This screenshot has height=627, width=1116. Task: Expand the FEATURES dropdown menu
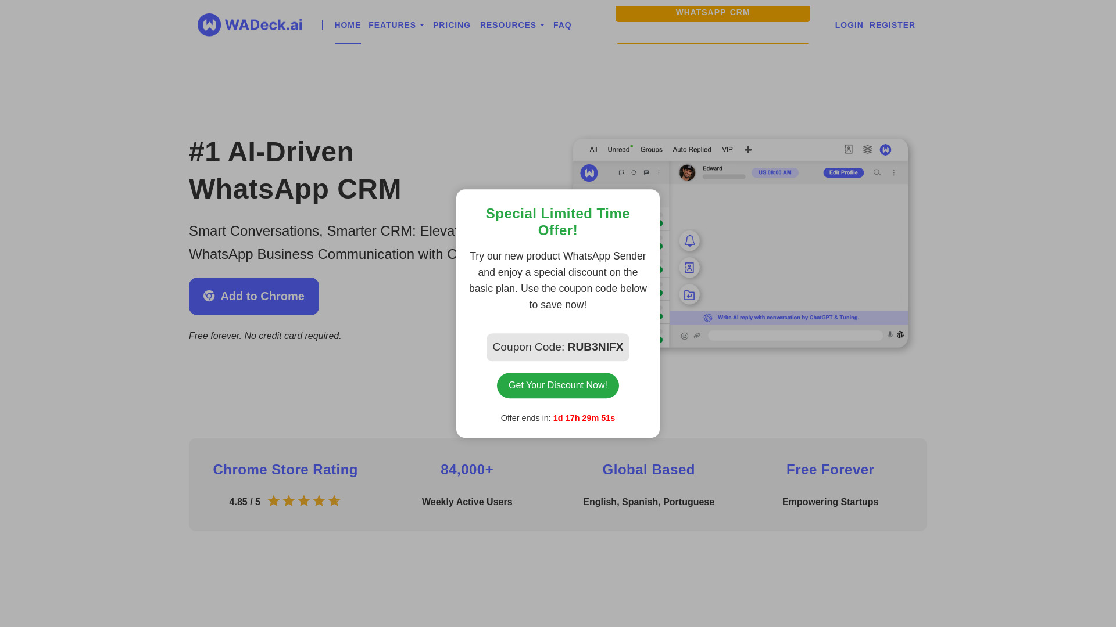(x=396, y=24)
